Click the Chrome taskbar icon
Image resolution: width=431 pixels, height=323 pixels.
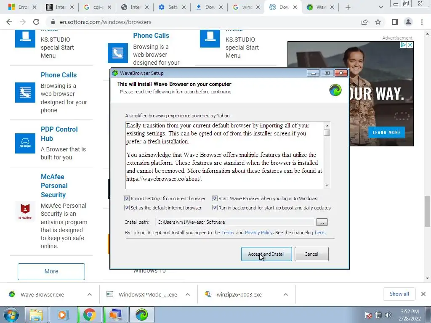(89, 315)
